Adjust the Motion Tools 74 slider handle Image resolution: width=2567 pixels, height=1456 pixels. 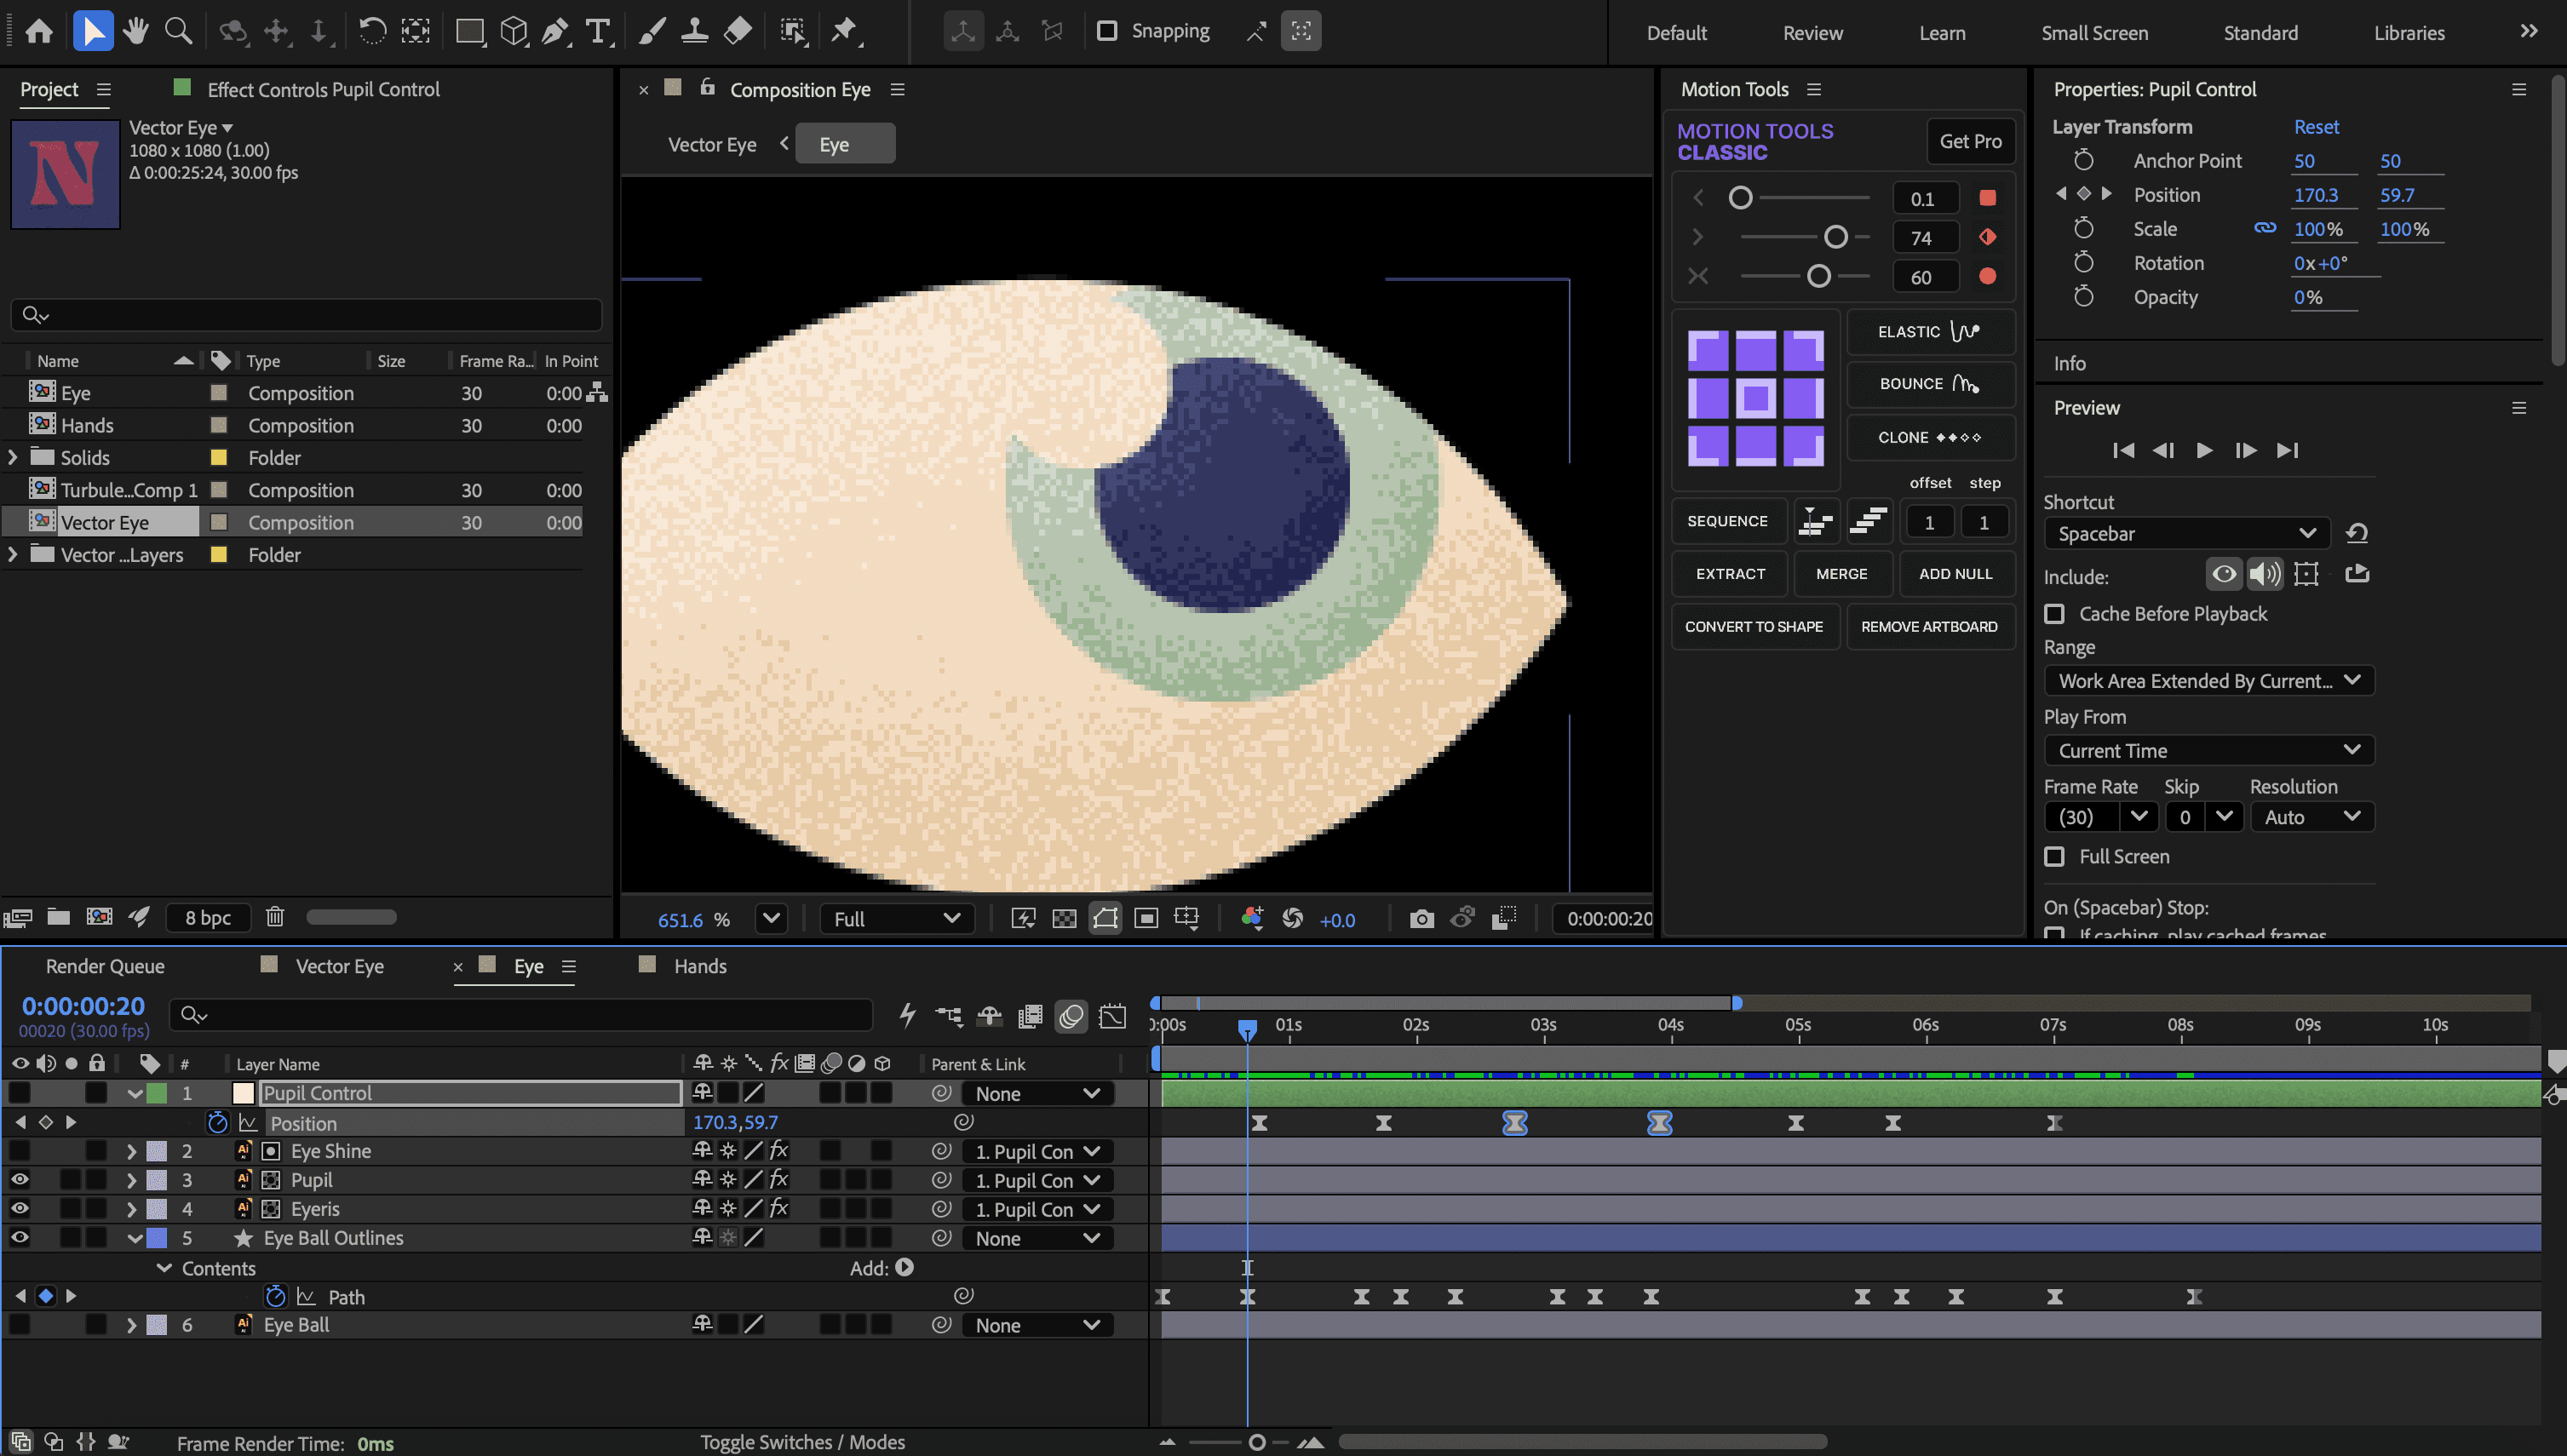point(1835,237)
